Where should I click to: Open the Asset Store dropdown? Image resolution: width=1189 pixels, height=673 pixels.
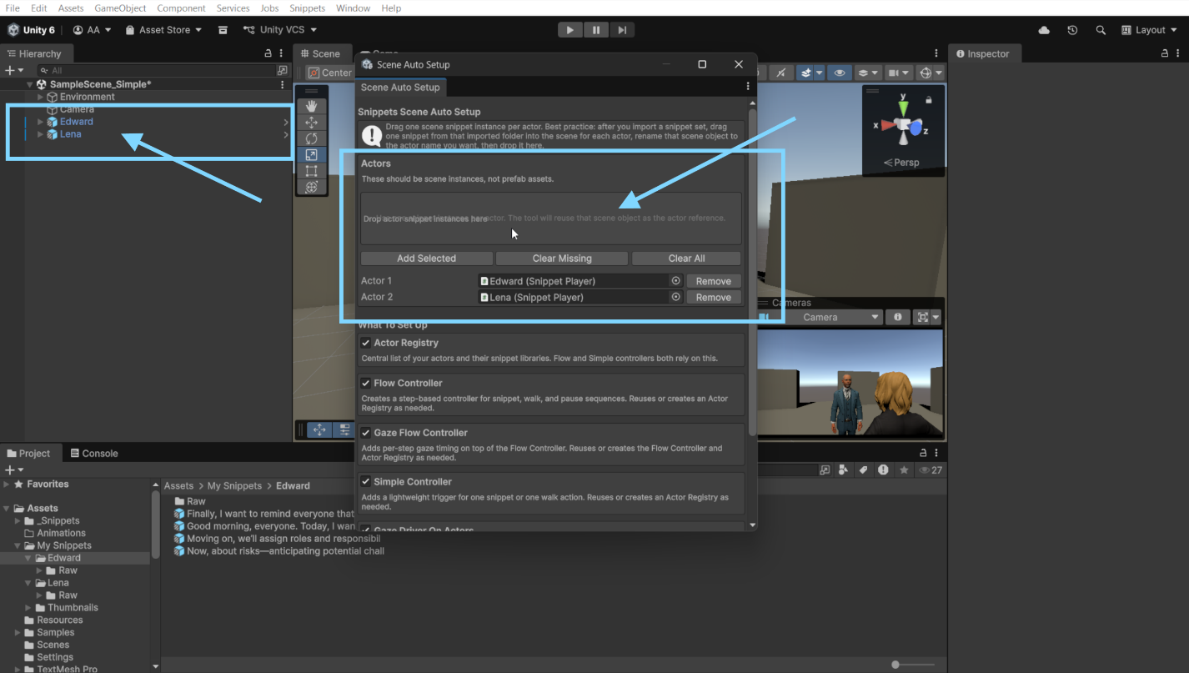163,30
